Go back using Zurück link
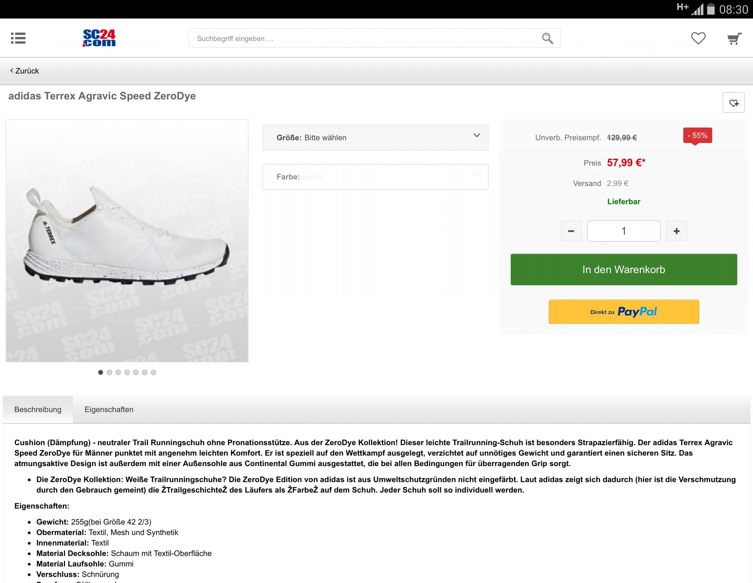 pyautogui.click(x=25, y=71)
